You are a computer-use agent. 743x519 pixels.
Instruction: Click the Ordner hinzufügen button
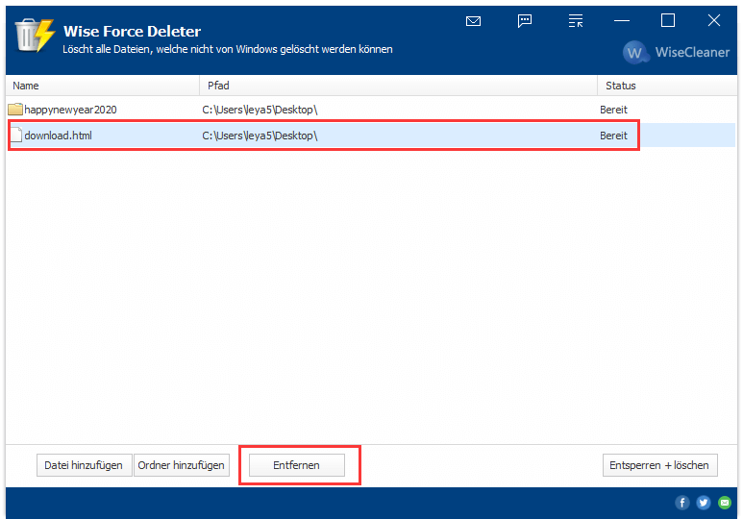tap(182, 465)
